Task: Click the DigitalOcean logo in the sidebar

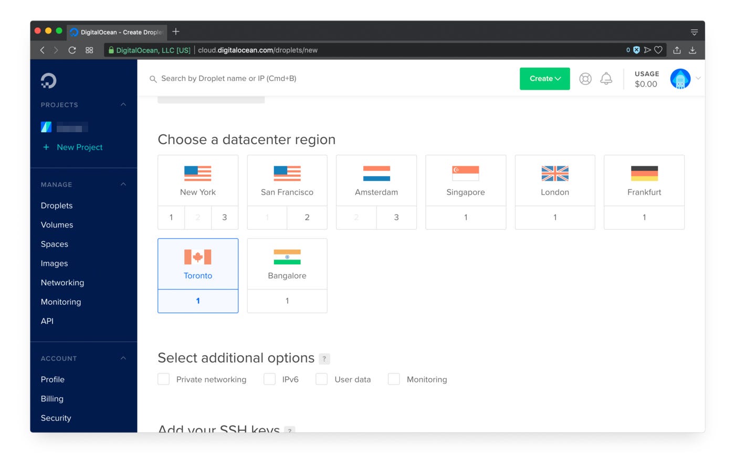Action: pos(48,80)
